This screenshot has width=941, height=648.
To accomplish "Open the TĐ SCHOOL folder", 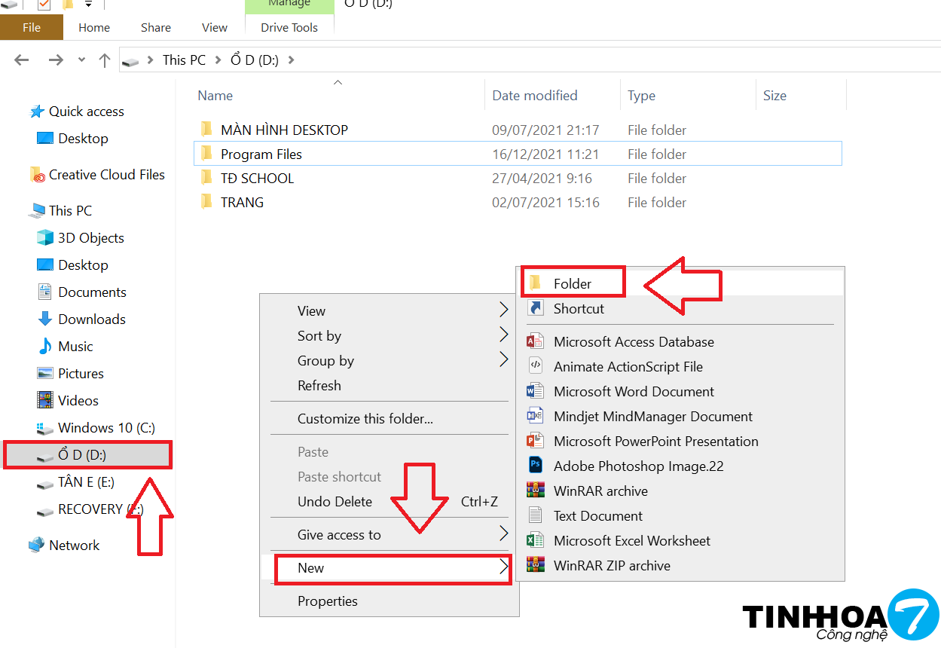I will click(x=257, y=179).
